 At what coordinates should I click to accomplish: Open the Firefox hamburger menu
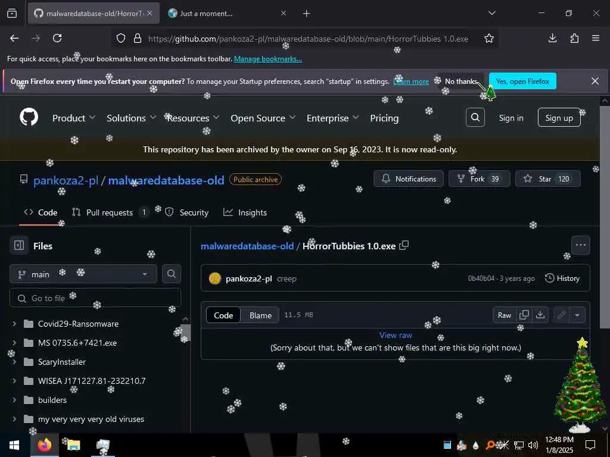click(596, 38)
